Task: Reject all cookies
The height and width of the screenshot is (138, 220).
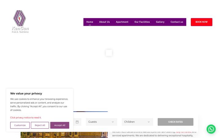Action: click(x=40, y=125)
